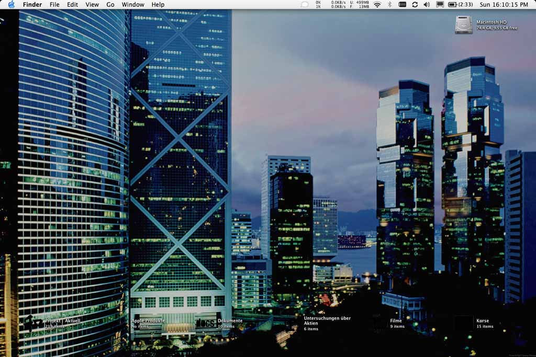This screenshot has width=536, height=357.
Task: Open the Macintosh HD disk icon
Action: point(463,25)
